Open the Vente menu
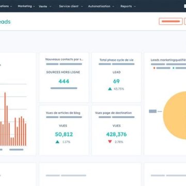Image resolution: width=186 pixels, height=186 pixels. pyautogui.click(x=43, y=6)
